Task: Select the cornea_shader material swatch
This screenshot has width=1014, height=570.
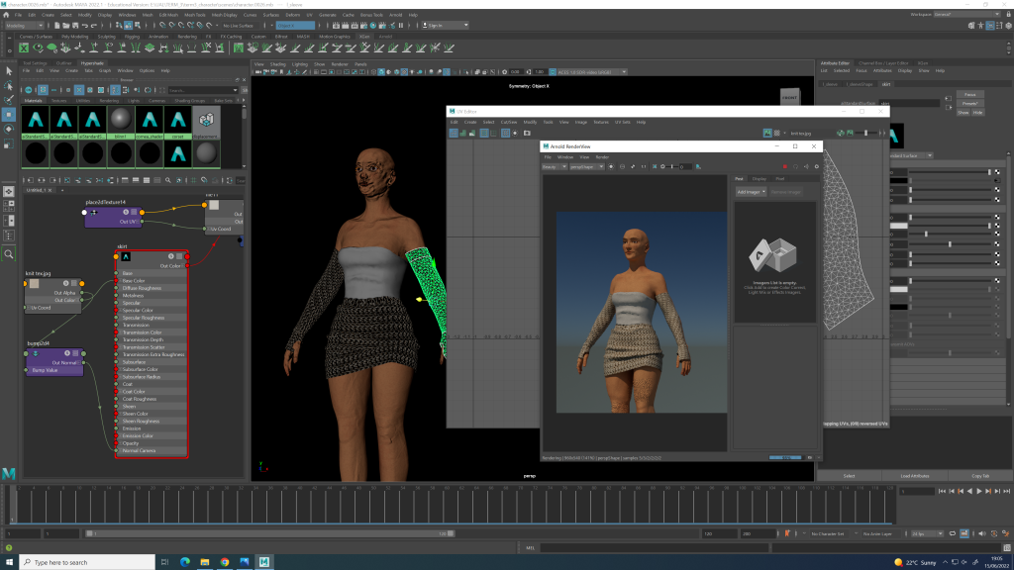Action: pyautogui.click(x=150, y=122)
